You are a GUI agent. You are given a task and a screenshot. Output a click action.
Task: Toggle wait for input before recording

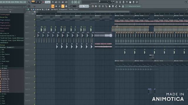[56, 2]
